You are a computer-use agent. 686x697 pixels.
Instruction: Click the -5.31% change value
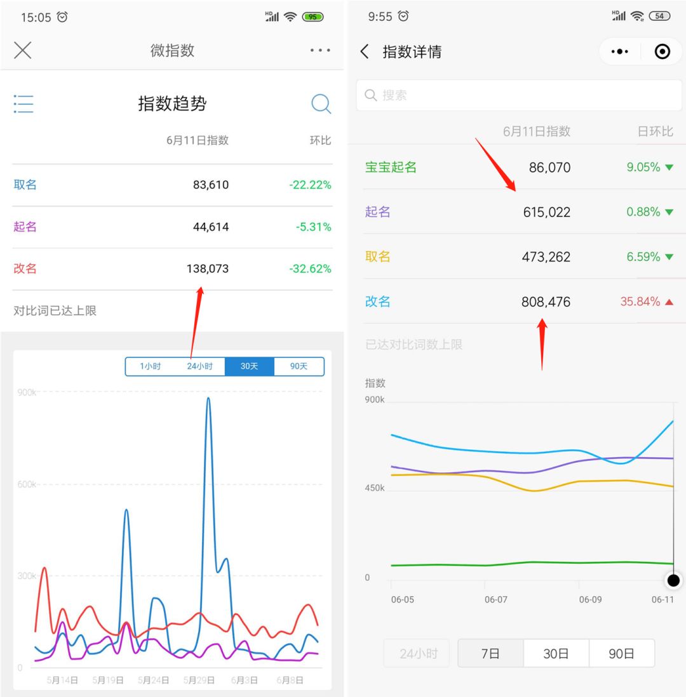point(313,227)
